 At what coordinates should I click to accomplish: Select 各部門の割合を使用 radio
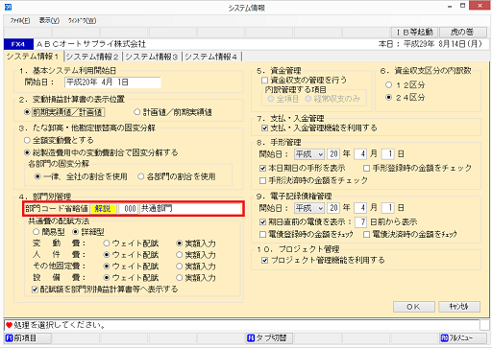(177, 176)
